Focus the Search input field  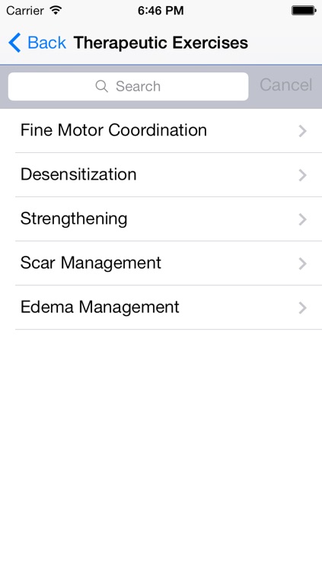pyautogui.click(x=128, y=86)
